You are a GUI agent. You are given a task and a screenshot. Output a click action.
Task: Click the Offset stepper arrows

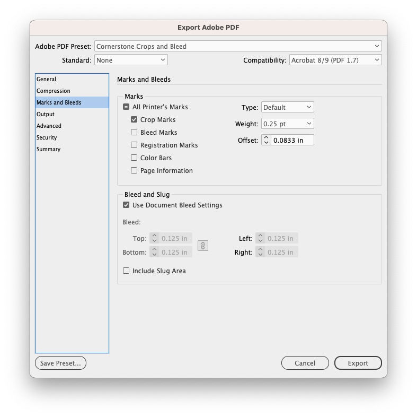pos(266,140)
